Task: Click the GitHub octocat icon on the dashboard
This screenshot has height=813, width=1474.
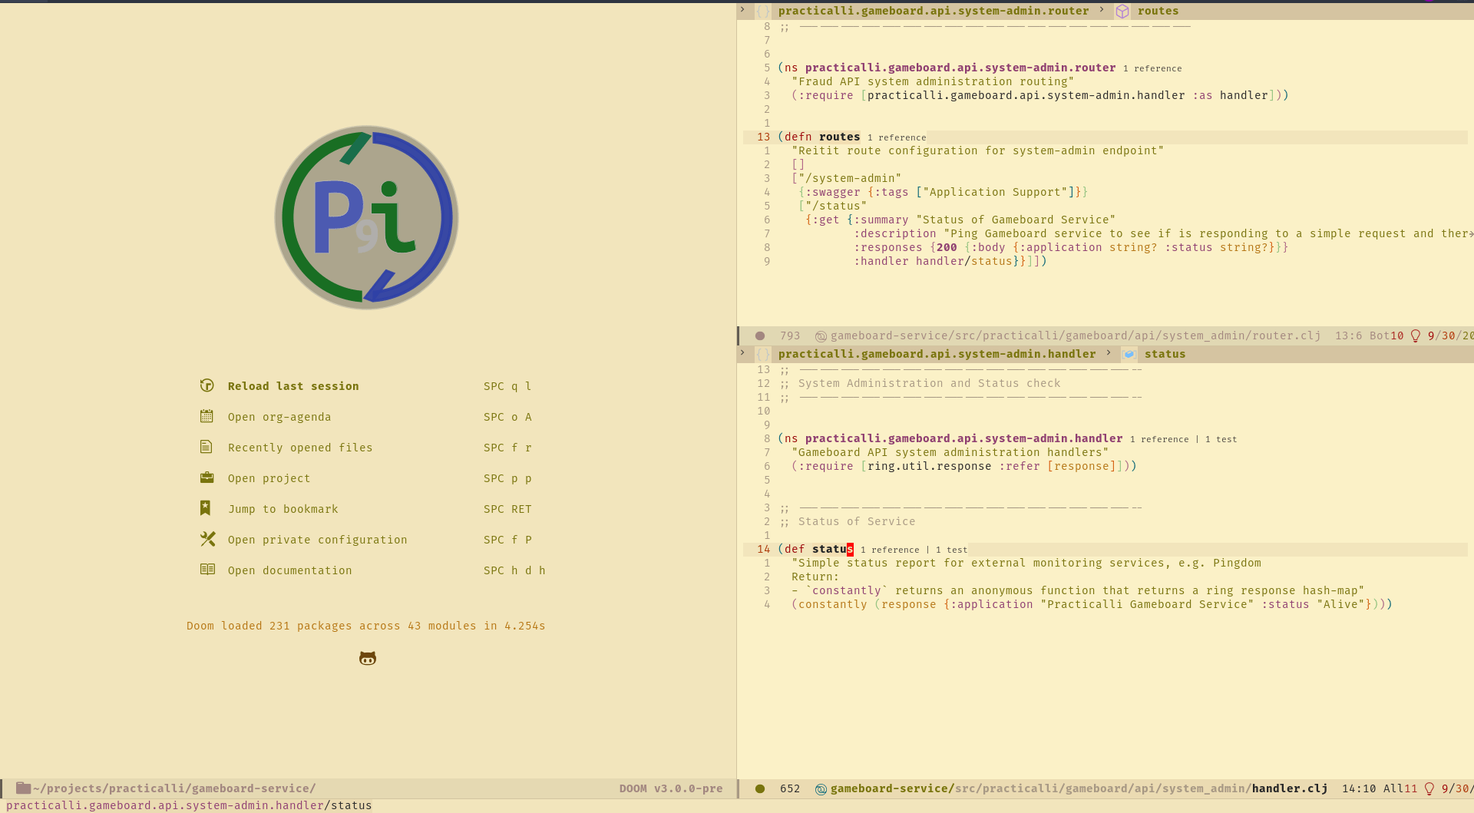Action: coord(367,658)
